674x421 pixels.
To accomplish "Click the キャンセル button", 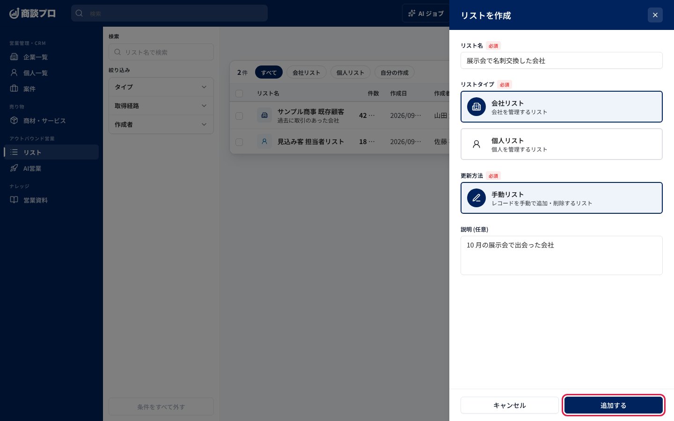I will tap(510, 405).
